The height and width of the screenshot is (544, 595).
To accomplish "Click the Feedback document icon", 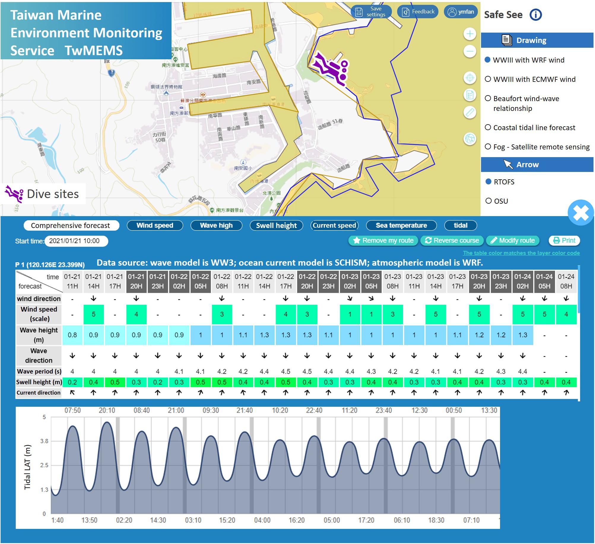I will click(405, 12).
